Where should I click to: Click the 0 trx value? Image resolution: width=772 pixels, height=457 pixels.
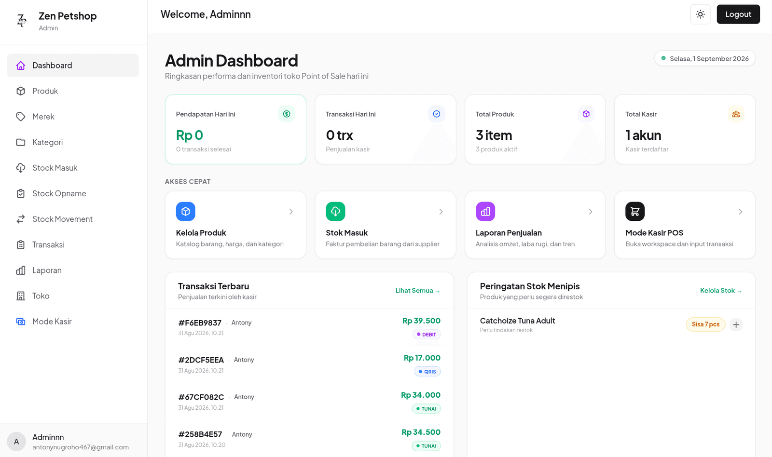pos(339,135)
